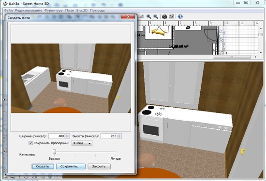Click the Качество slider handle

(54, 152)
